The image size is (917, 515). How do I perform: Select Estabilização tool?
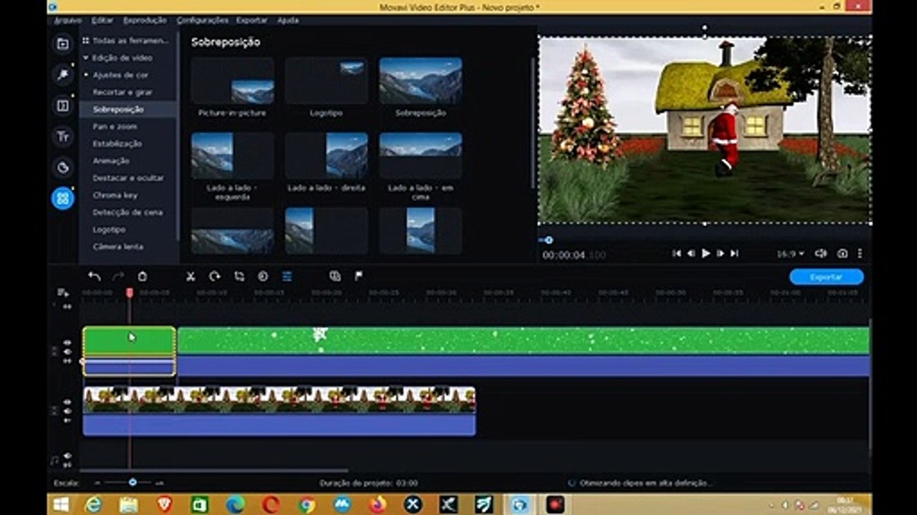[x=117, y=144]
